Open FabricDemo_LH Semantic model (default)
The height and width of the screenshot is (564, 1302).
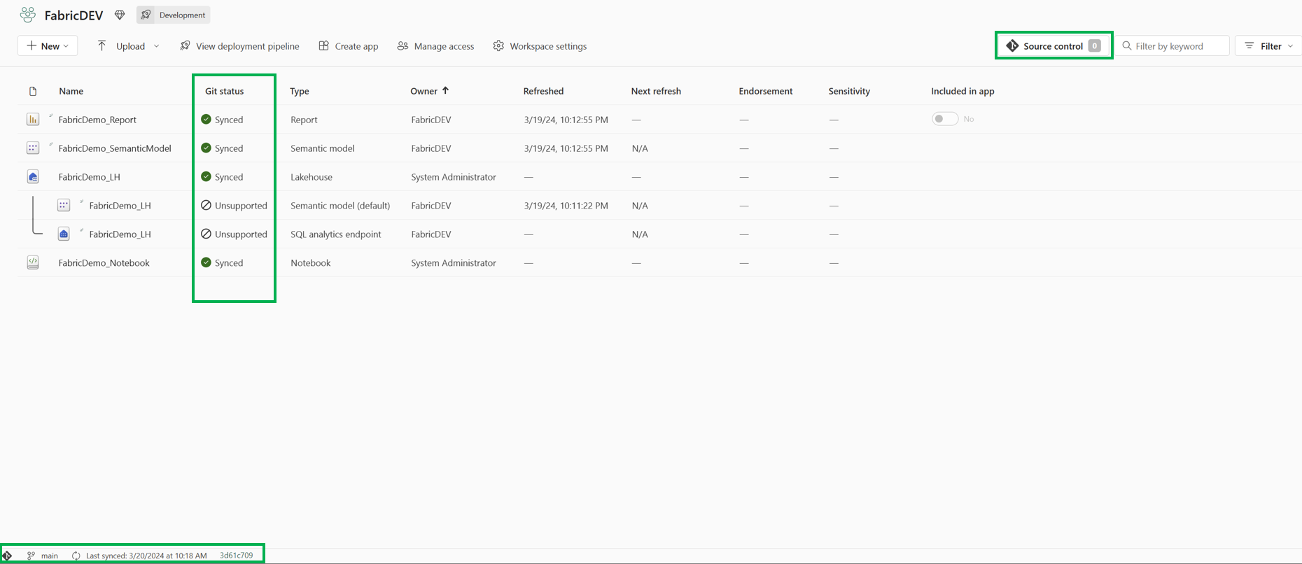click(x=120, y=206)
